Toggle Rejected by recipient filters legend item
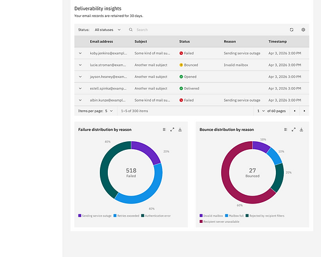This screenshot has height=257, width=321. coord(265,216)
